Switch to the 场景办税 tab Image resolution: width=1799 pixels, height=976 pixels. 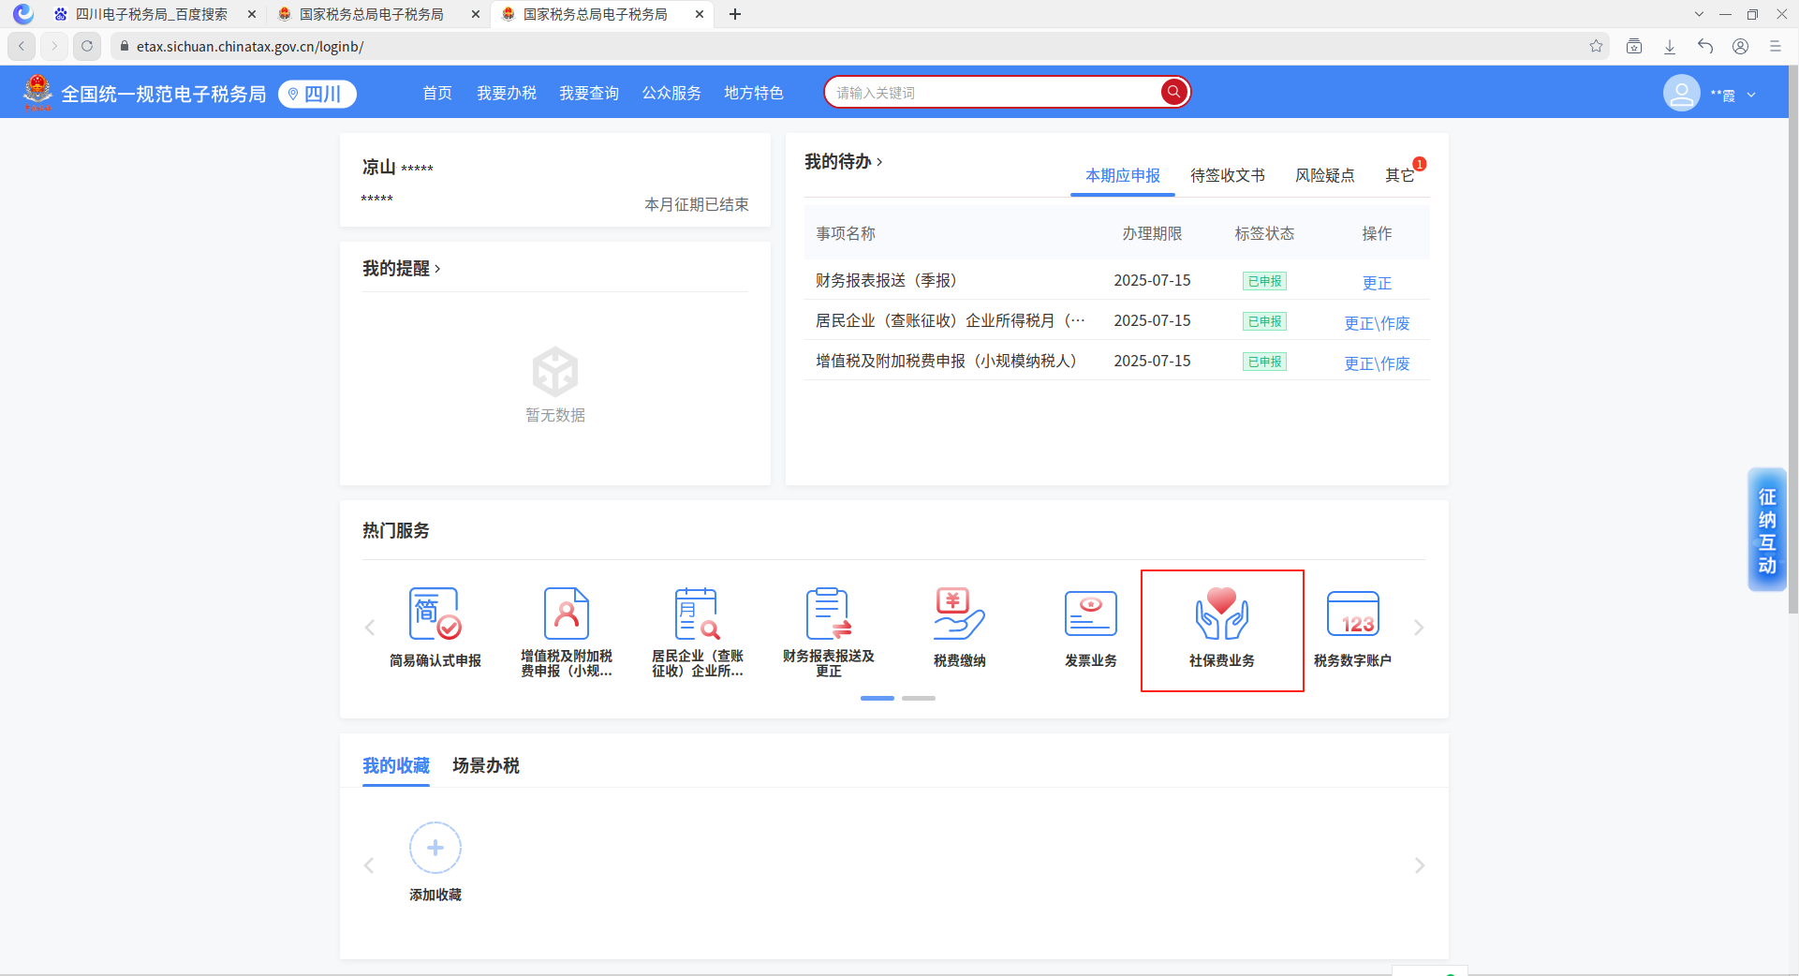485,765
